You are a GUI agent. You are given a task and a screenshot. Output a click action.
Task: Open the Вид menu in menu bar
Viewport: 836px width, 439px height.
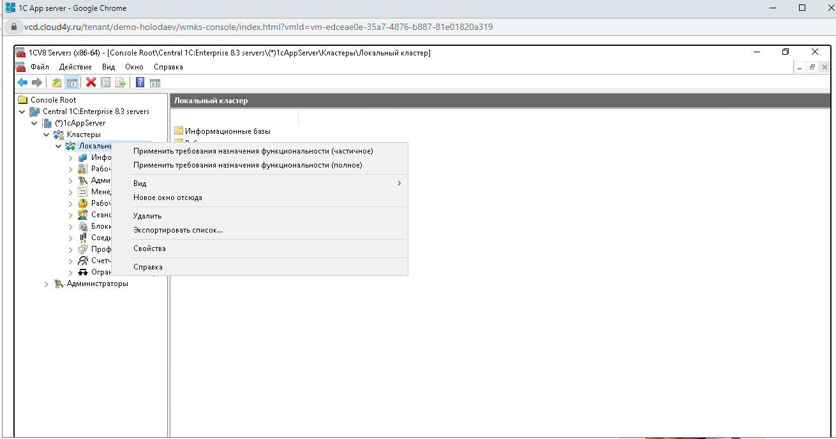[x=108, y=66]
